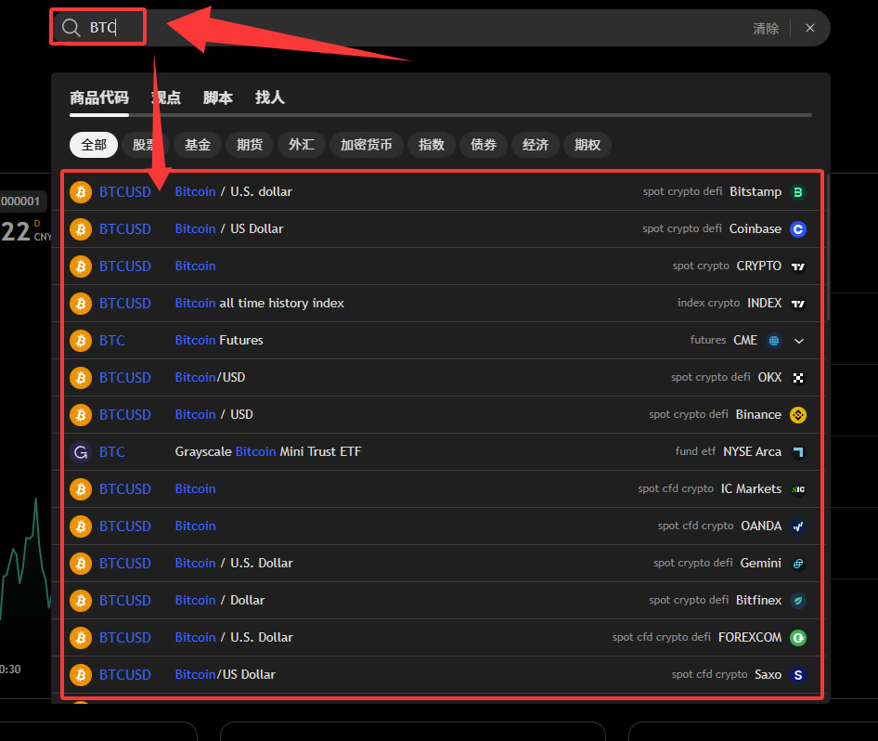Select 'Bitcoin / Dollar' Bitfinex result
Screen dimensions: 878x741
click(219, 600)
